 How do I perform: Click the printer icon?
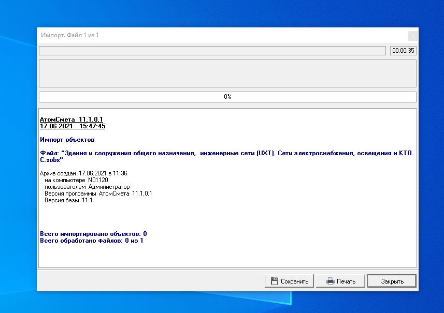click(x=330, y=281)
